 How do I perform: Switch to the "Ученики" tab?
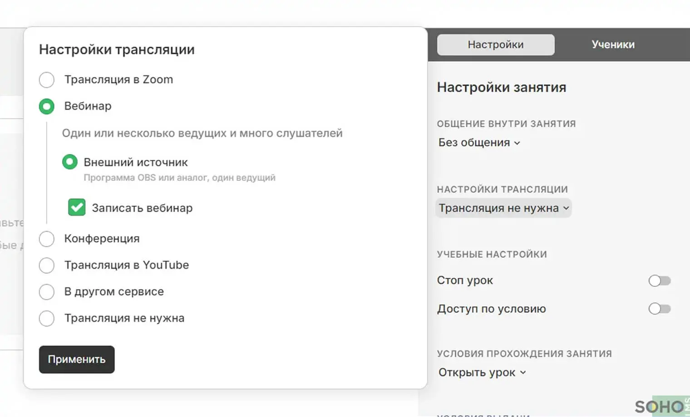pyautogui.click(x=613, y=44)
